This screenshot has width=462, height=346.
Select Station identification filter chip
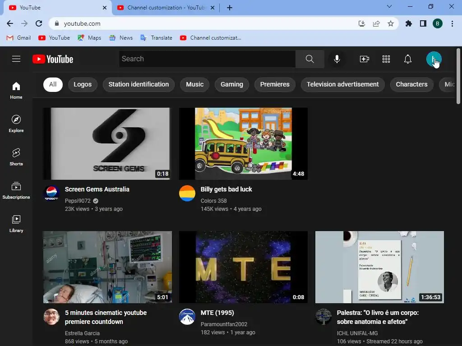[x=139, y=84]
